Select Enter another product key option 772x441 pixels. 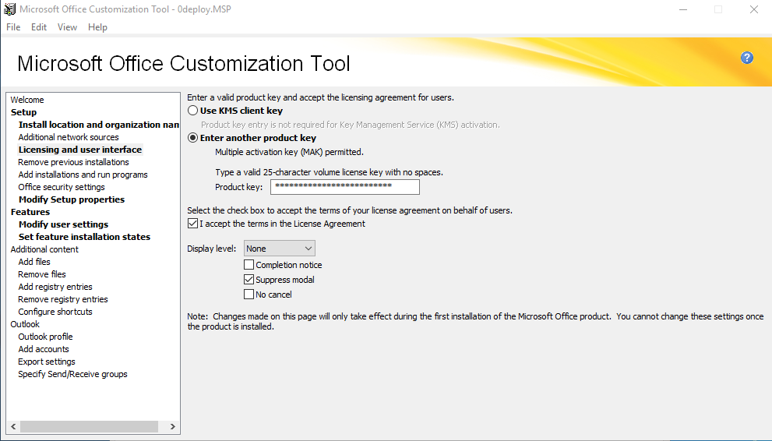[x=193, y=138]
